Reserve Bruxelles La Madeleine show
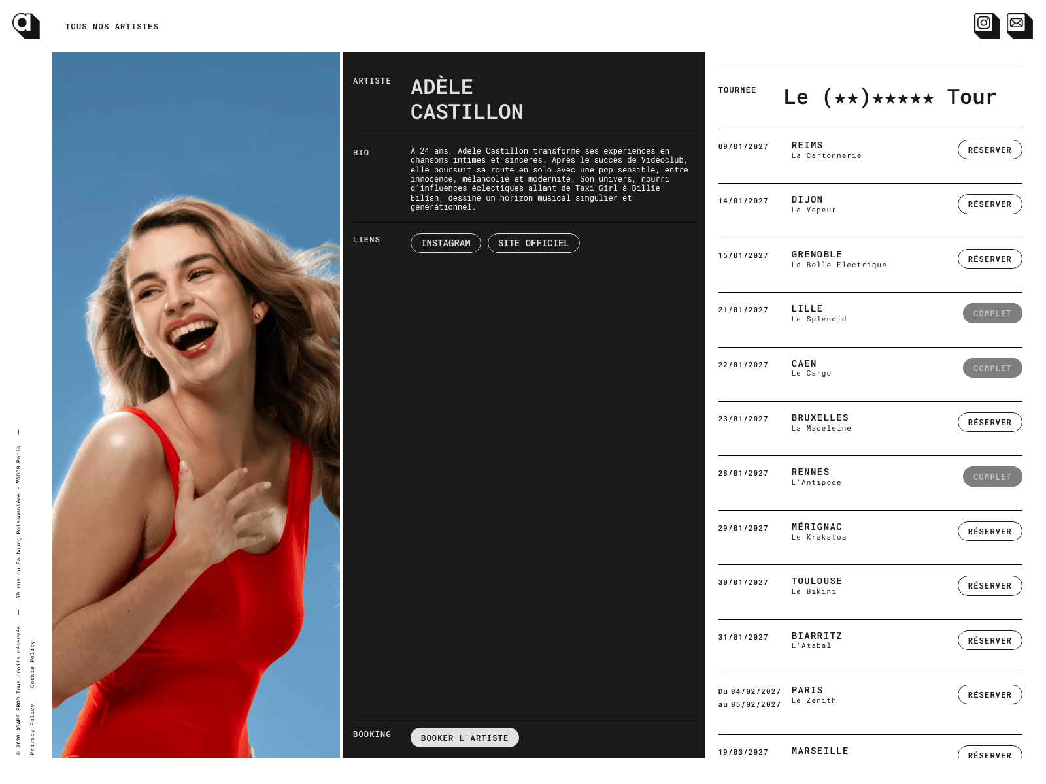Image resolution: width=1046 pixels, height=784 pixels. coord(990,422)
